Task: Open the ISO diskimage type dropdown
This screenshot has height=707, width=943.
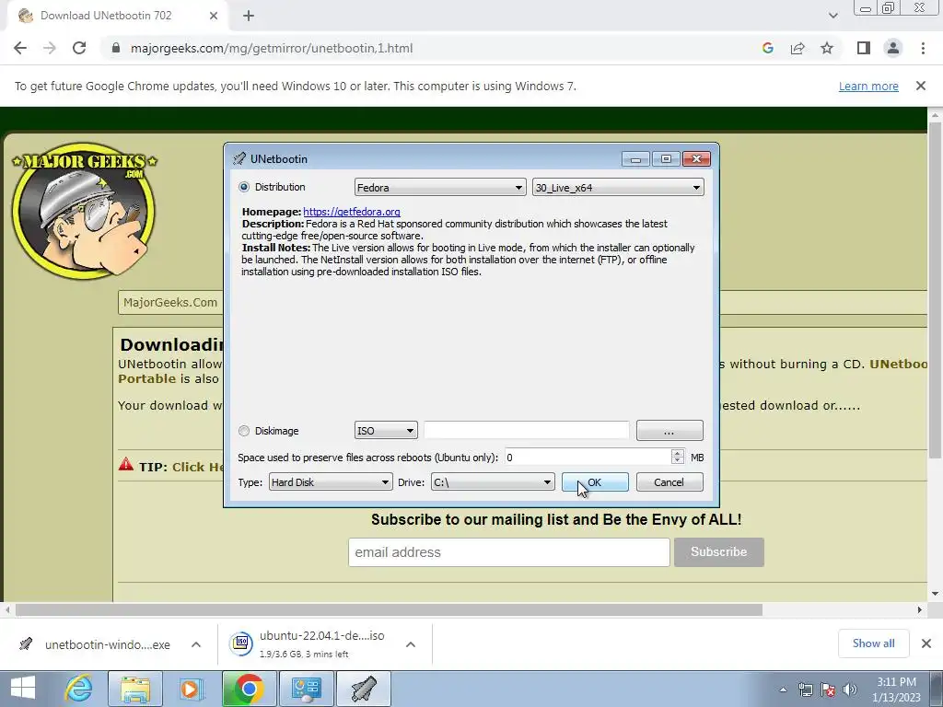Action: point(386,431)
